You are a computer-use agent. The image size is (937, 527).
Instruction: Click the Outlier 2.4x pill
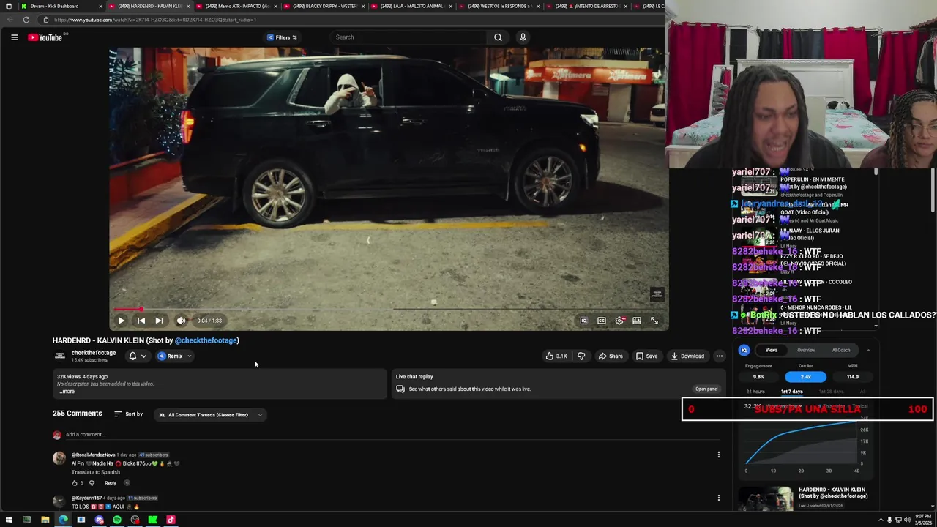coord(805,377)
